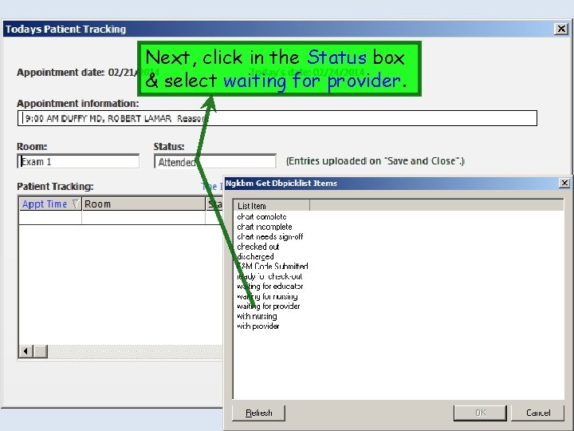
Task: Click the Room column header in tracking grid
Action: tap(143, 204)
